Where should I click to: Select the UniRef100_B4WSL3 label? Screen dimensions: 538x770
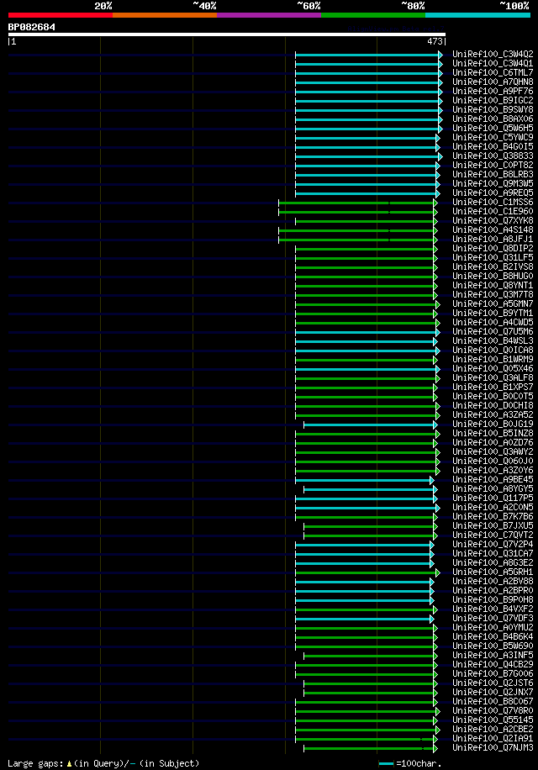pyautogui.click(x=493, y=340)
